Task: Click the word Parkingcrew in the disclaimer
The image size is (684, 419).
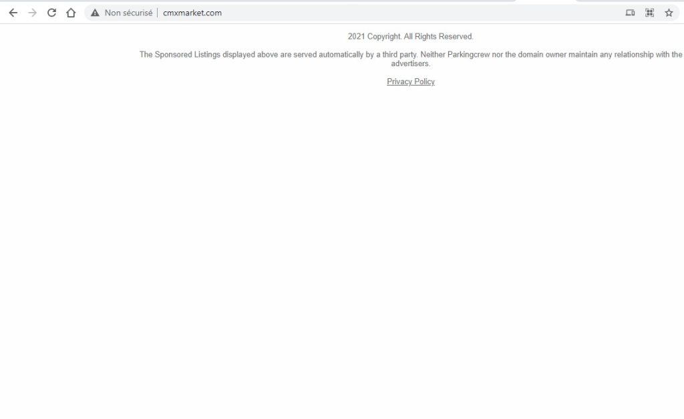Action: [468, 55]
